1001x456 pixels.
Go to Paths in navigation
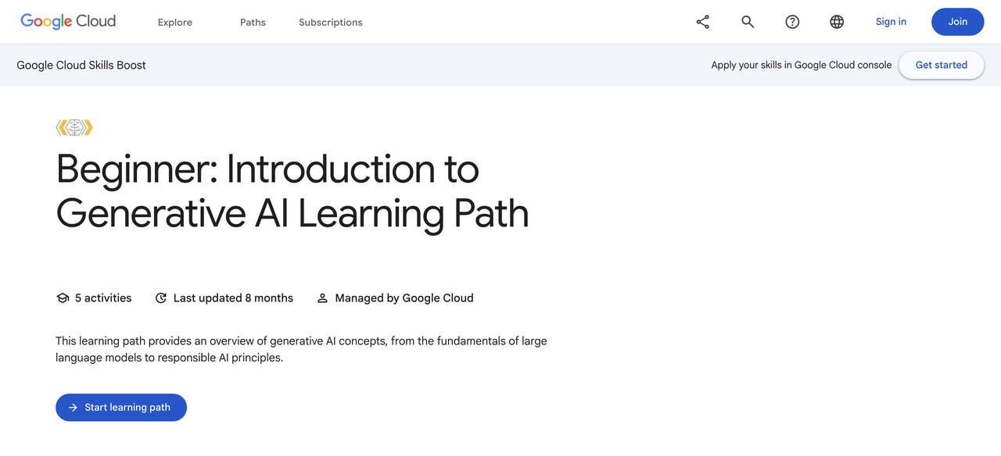click(x=253, y=22)
